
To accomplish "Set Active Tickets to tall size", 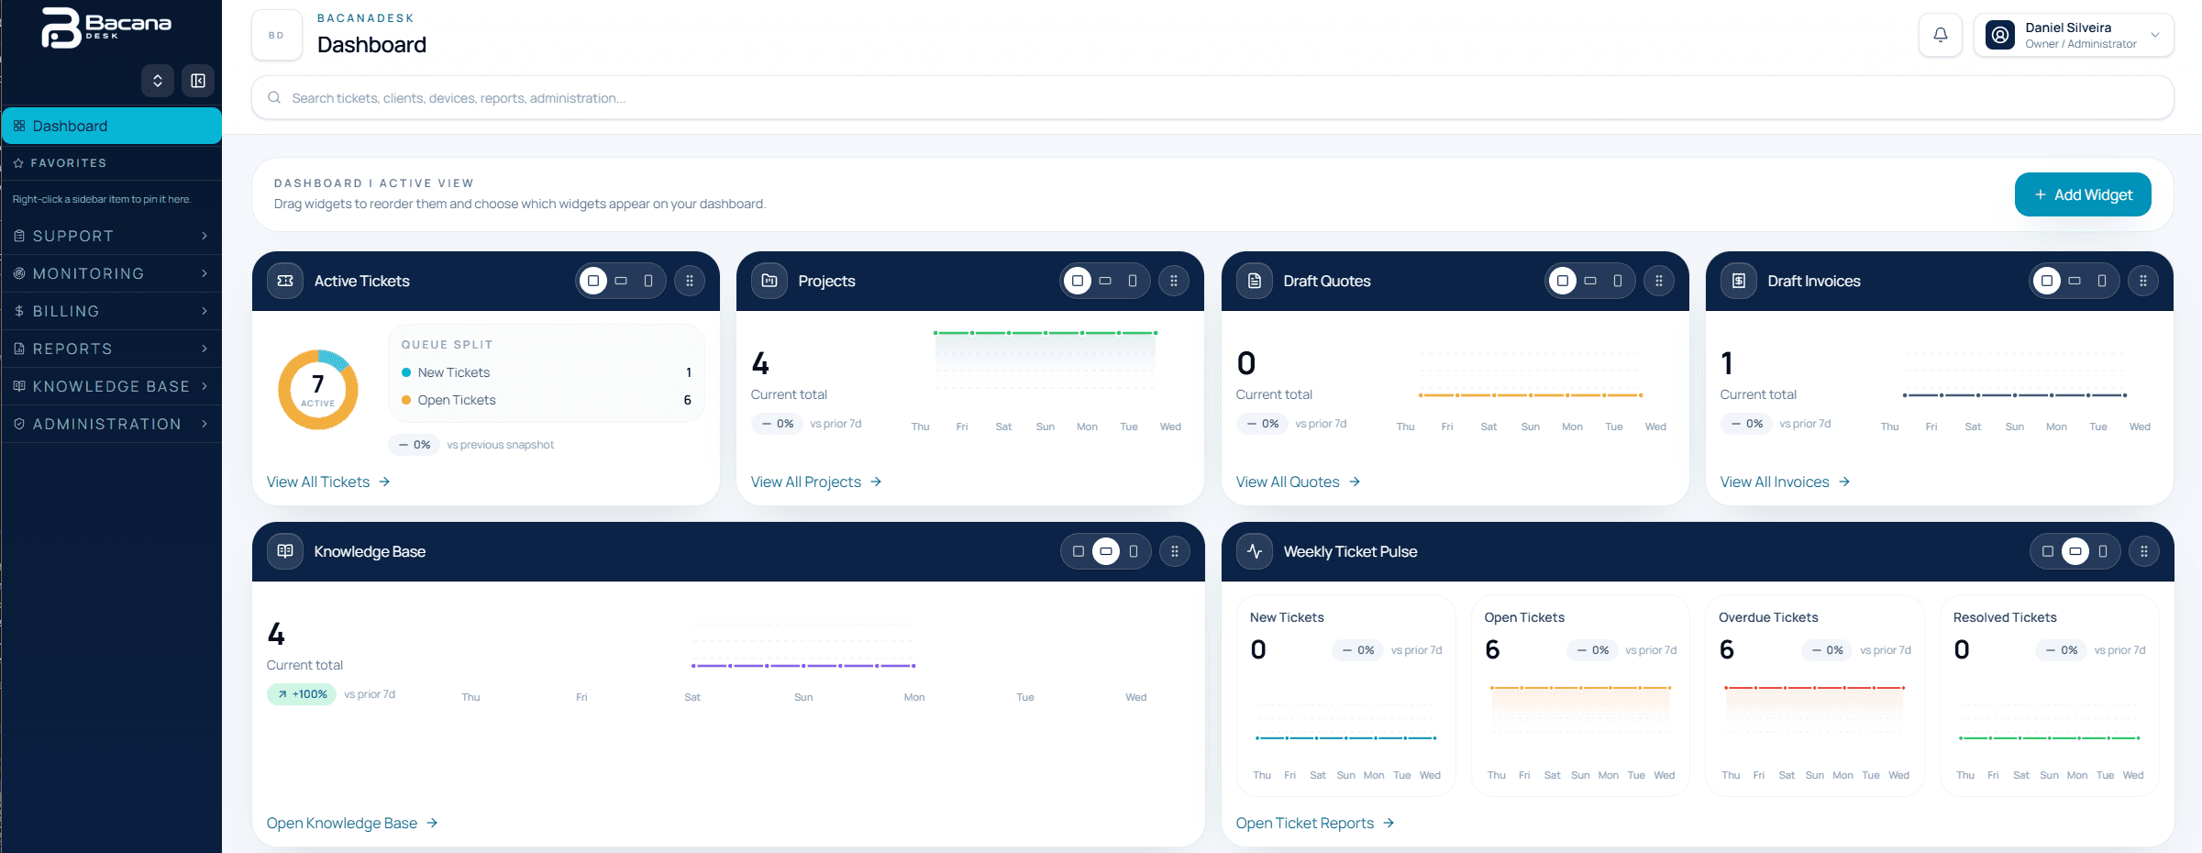I will [648, 281].
